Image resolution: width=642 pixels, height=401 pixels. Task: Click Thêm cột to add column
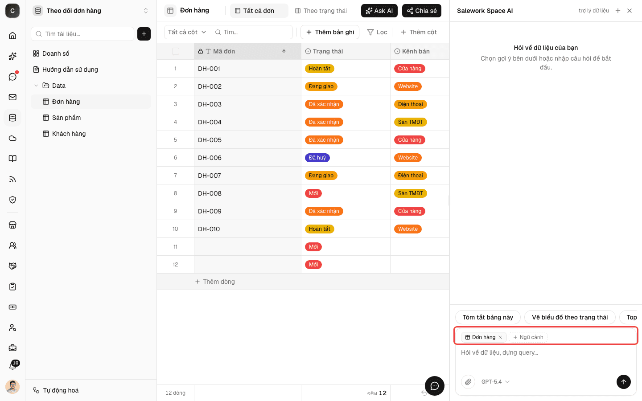coord(419,32)
